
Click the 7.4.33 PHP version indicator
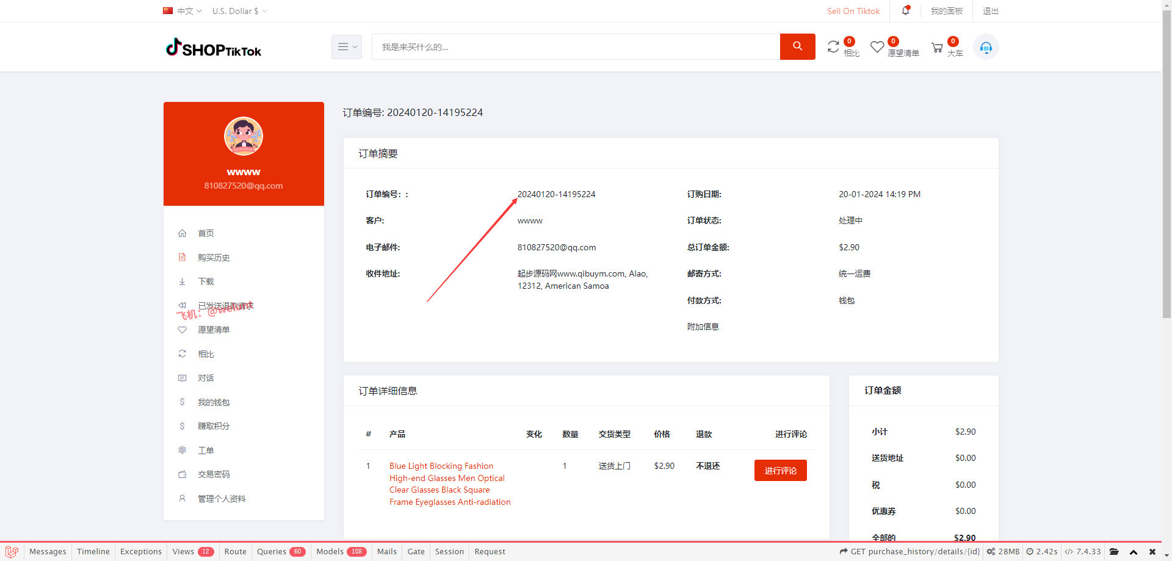coord(1083,551)
